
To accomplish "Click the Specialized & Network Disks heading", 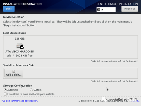I will 19,65.
